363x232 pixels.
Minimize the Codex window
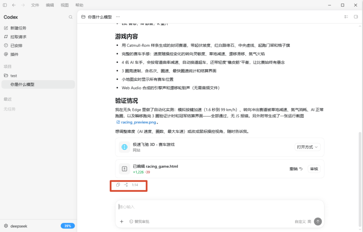pyautogui.click(x=329, y=5)
